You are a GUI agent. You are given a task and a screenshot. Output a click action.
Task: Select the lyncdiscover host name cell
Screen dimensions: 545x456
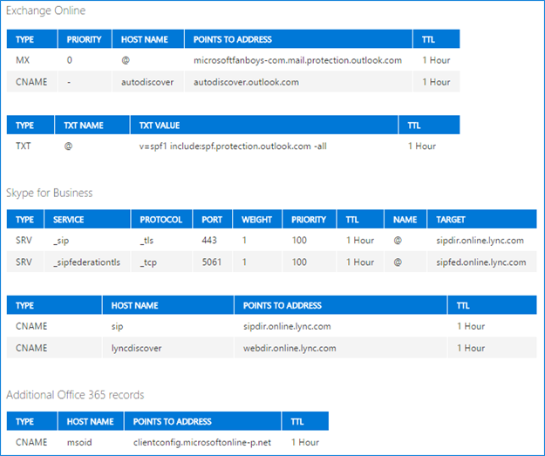(136, 348)
